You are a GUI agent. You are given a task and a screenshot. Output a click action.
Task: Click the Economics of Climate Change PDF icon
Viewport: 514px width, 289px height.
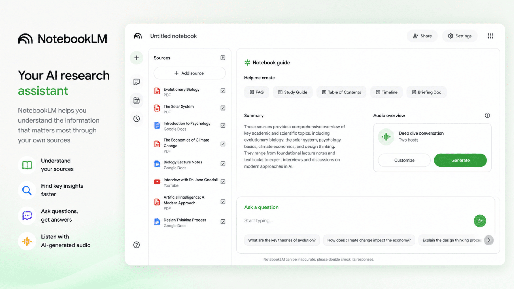pos(157,144)
